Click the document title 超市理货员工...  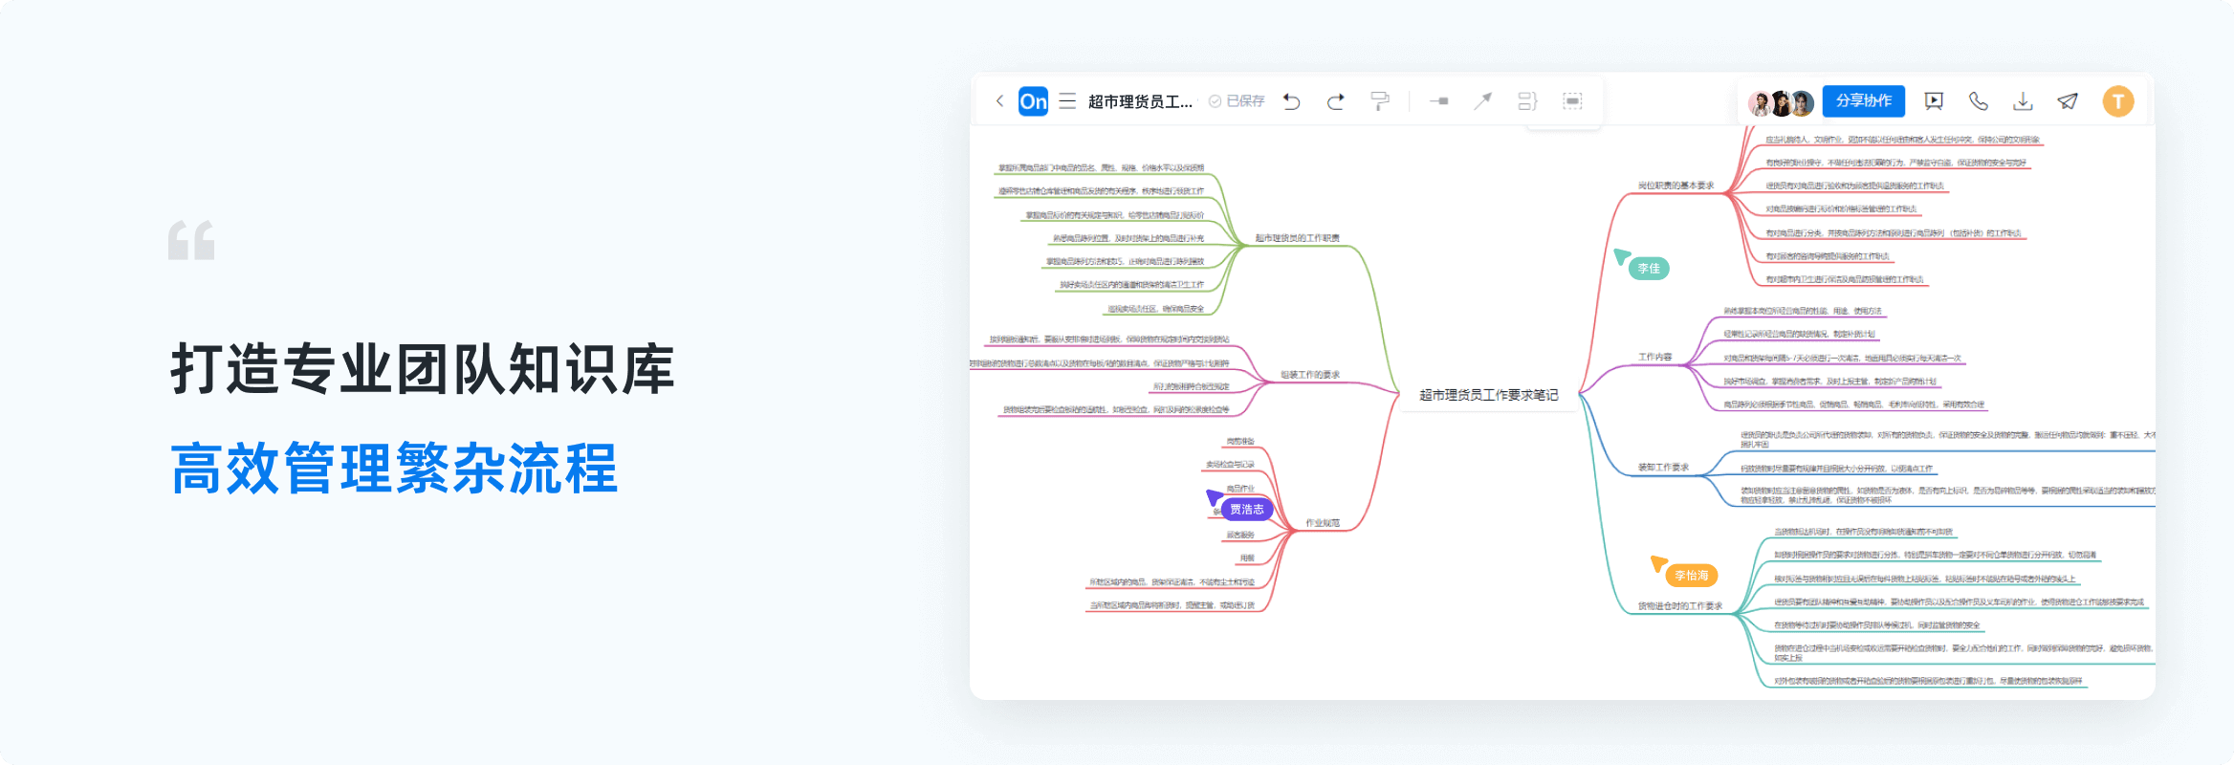[1140, 101]
